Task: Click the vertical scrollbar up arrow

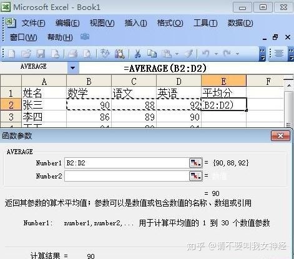Action: coord(289,85)
